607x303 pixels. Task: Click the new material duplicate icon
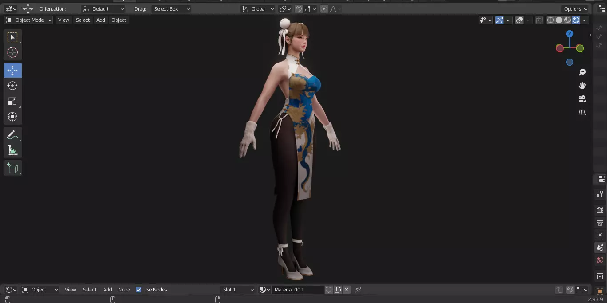[x=338, y=290]
